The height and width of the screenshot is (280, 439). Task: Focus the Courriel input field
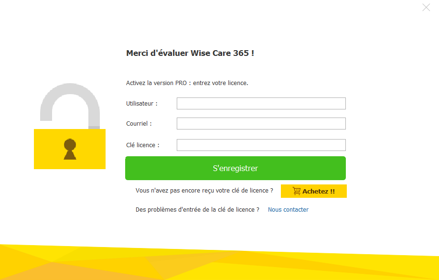pos(261,123)
